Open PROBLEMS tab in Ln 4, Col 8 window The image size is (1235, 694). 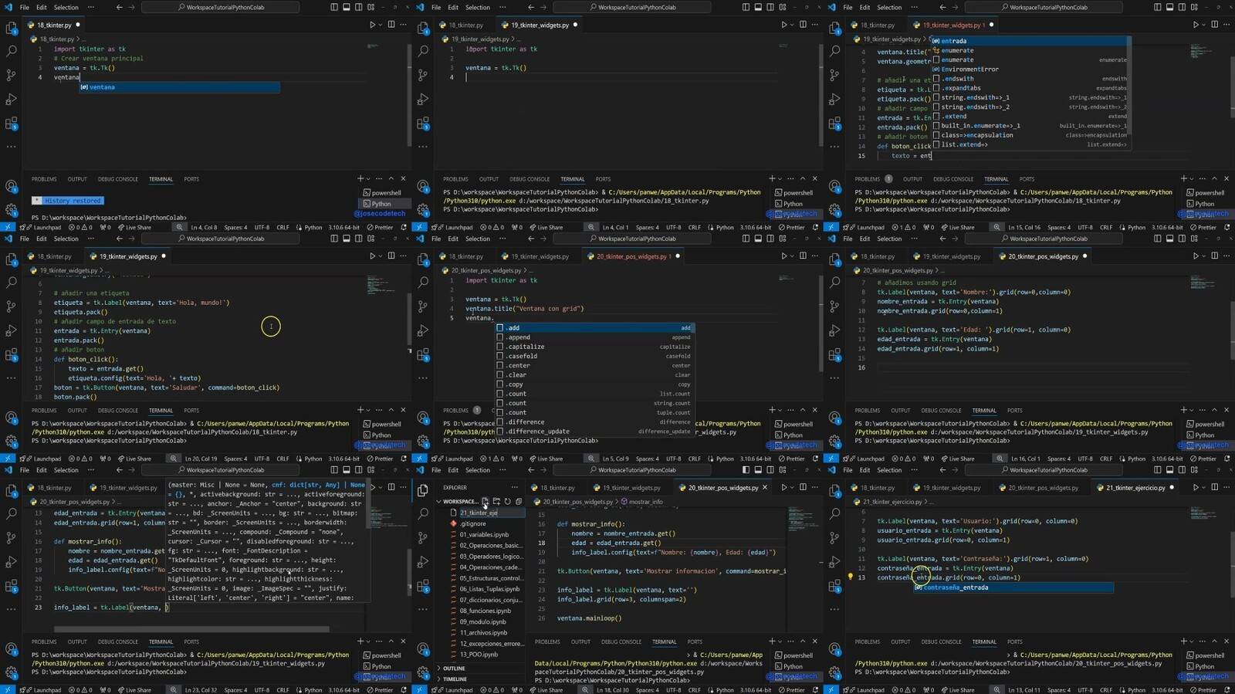click(44, 179)
